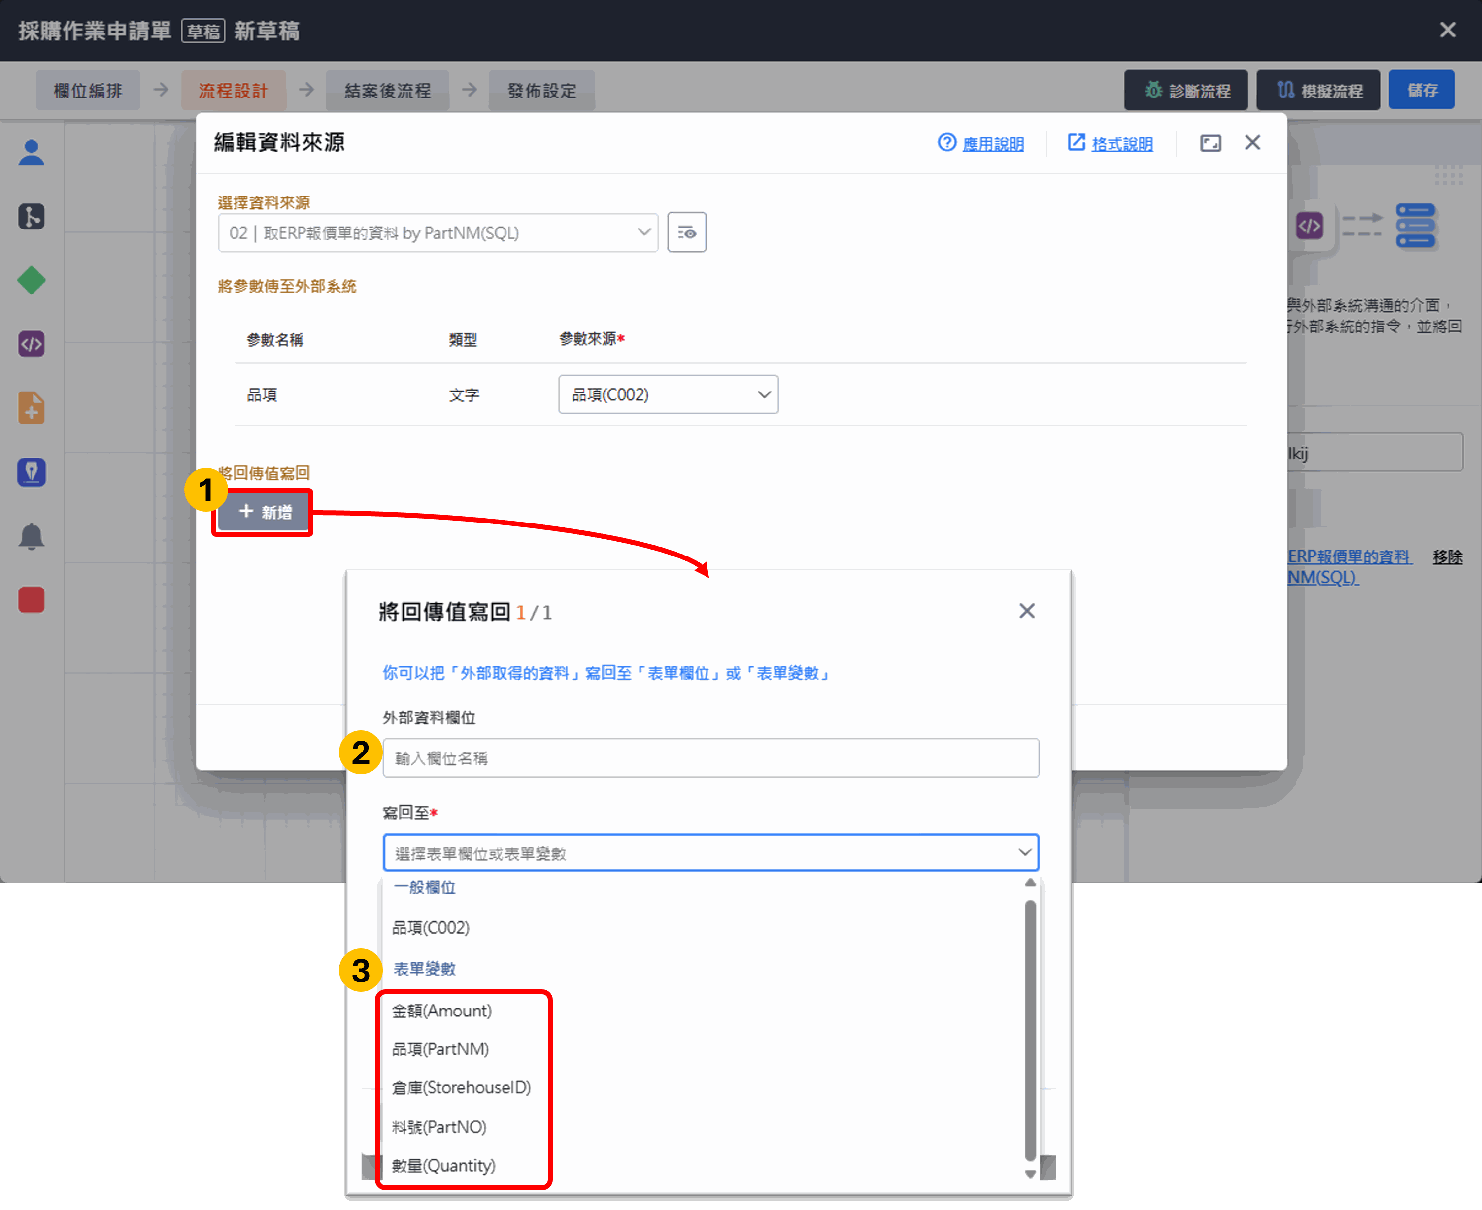Image resolution: width=1482 pixels, height=1210 pixels.
Task: Select 倉庫(StorehouseID) option in the list
Action: [x=461, y=1087]
